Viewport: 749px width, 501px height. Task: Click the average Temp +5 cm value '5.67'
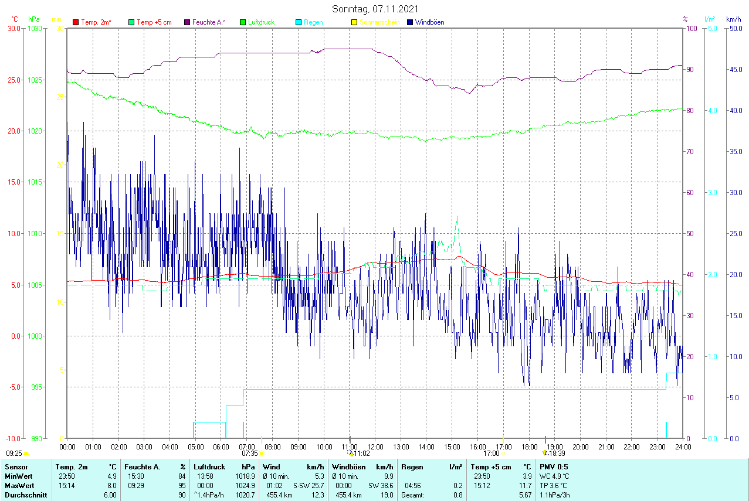(525, 495)
